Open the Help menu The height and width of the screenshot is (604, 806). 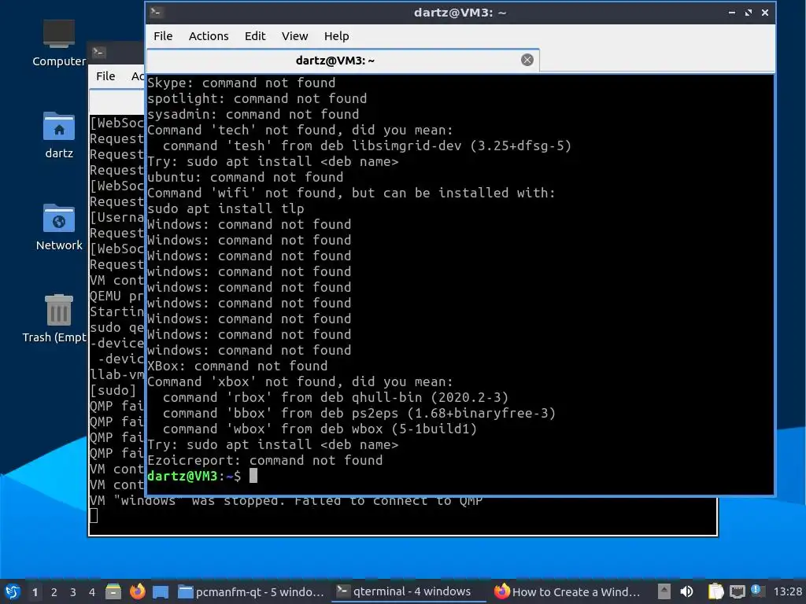click(x=336, y=36)
